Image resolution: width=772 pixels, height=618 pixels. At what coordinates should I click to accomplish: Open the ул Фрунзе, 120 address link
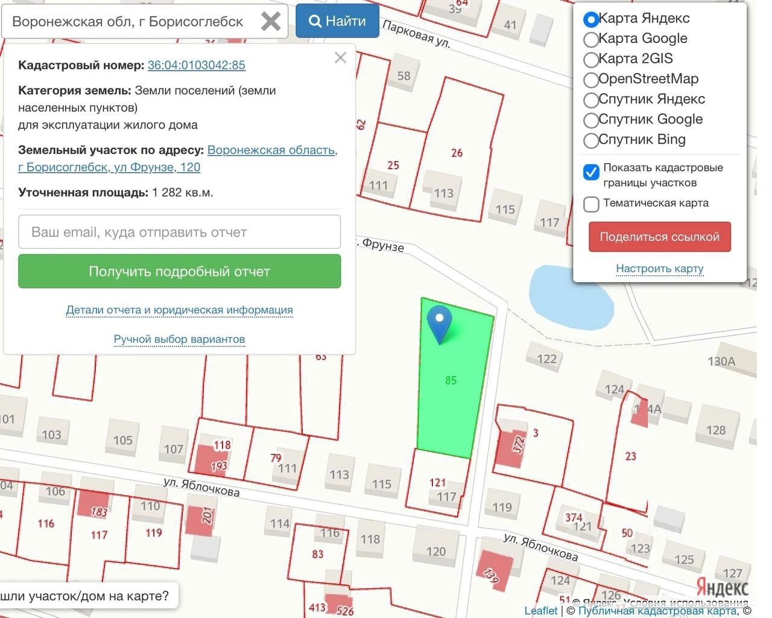(x=178, y=159)
